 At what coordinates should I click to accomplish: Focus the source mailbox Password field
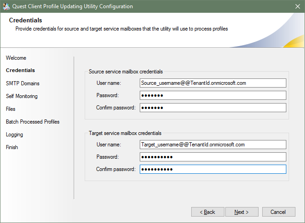pos(213,95)
